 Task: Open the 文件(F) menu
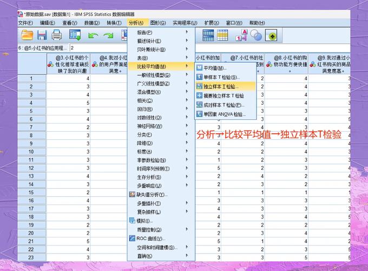(x=25, y=23)
